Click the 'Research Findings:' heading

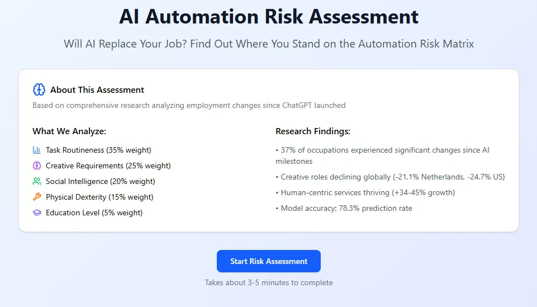pyautogui.click(x=313, y=131)
